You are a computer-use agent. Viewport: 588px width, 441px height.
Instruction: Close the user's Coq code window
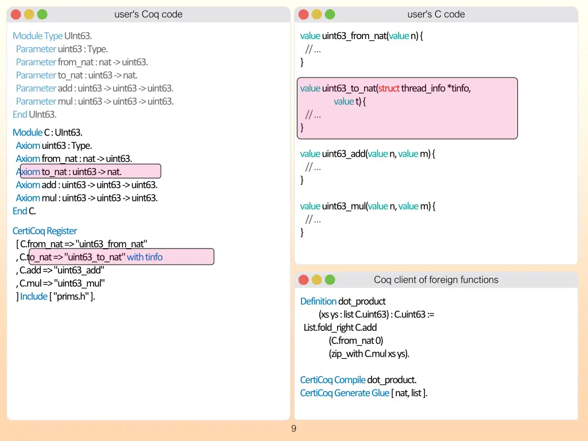click(16, 14)
